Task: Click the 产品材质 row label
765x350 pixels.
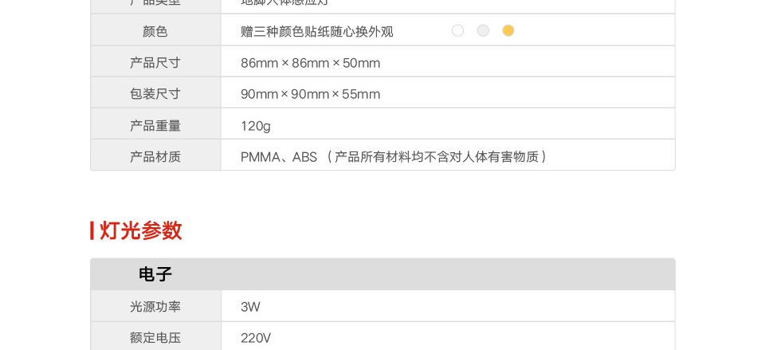Action: coord(155,156)
